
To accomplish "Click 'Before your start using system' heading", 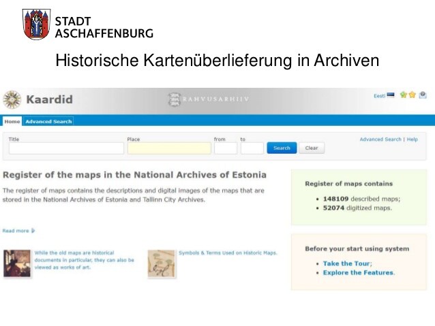I will click(357, 248).
